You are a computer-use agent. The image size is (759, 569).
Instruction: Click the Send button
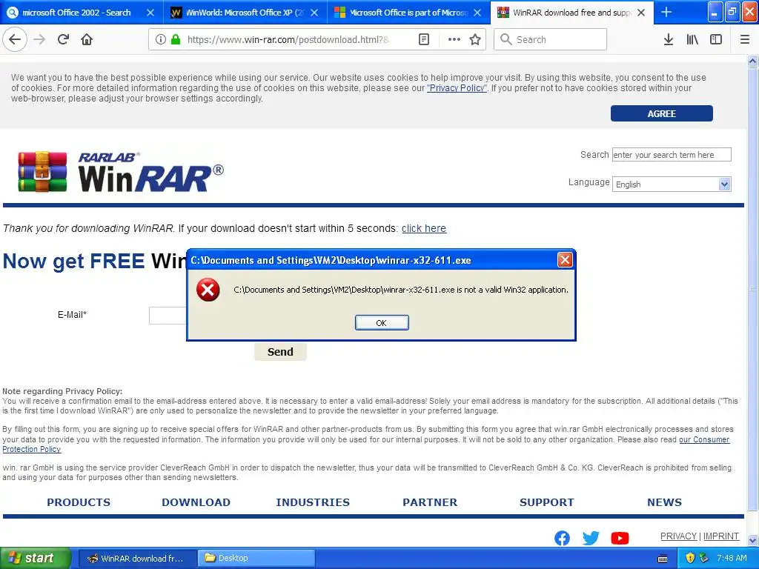pos(280,352)
